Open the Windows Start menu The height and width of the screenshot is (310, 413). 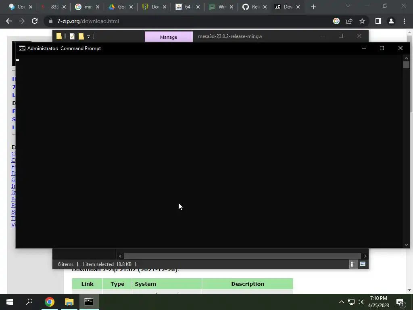pos(10,302)
